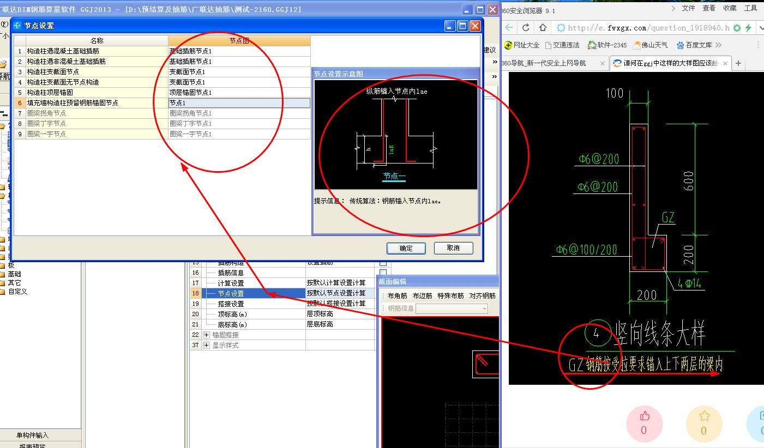Click the 层底标高 value cell
The width and height of the screenshot is (764, 448).
tap(340, 325)
